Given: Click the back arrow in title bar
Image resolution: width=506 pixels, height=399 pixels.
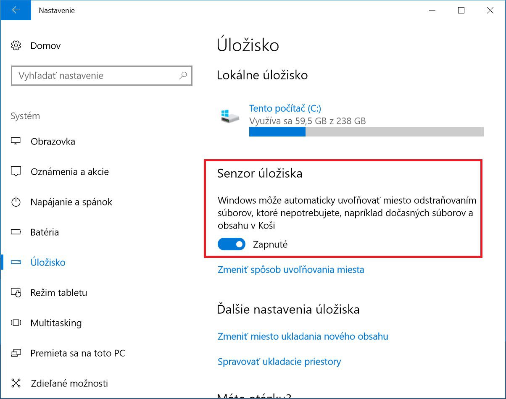Looking at the screenshot, I should [x=16, y=10].
